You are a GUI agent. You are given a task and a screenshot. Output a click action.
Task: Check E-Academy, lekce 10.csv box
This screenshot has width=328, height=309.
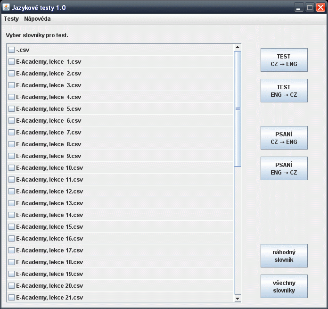tap(11, 167)
